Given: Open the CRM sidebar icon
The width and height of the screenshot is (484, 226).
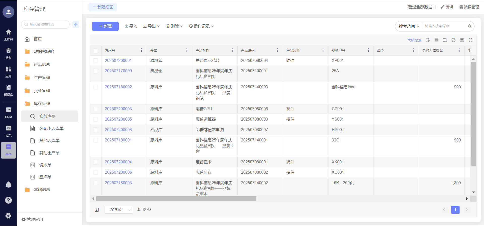Looking at the screenshot, I should [x=8, y=112].
